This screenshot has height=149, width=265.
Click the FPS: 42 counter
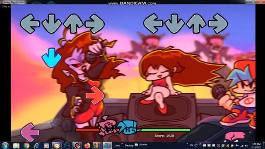pyautogui.click(x=7, y=7)
